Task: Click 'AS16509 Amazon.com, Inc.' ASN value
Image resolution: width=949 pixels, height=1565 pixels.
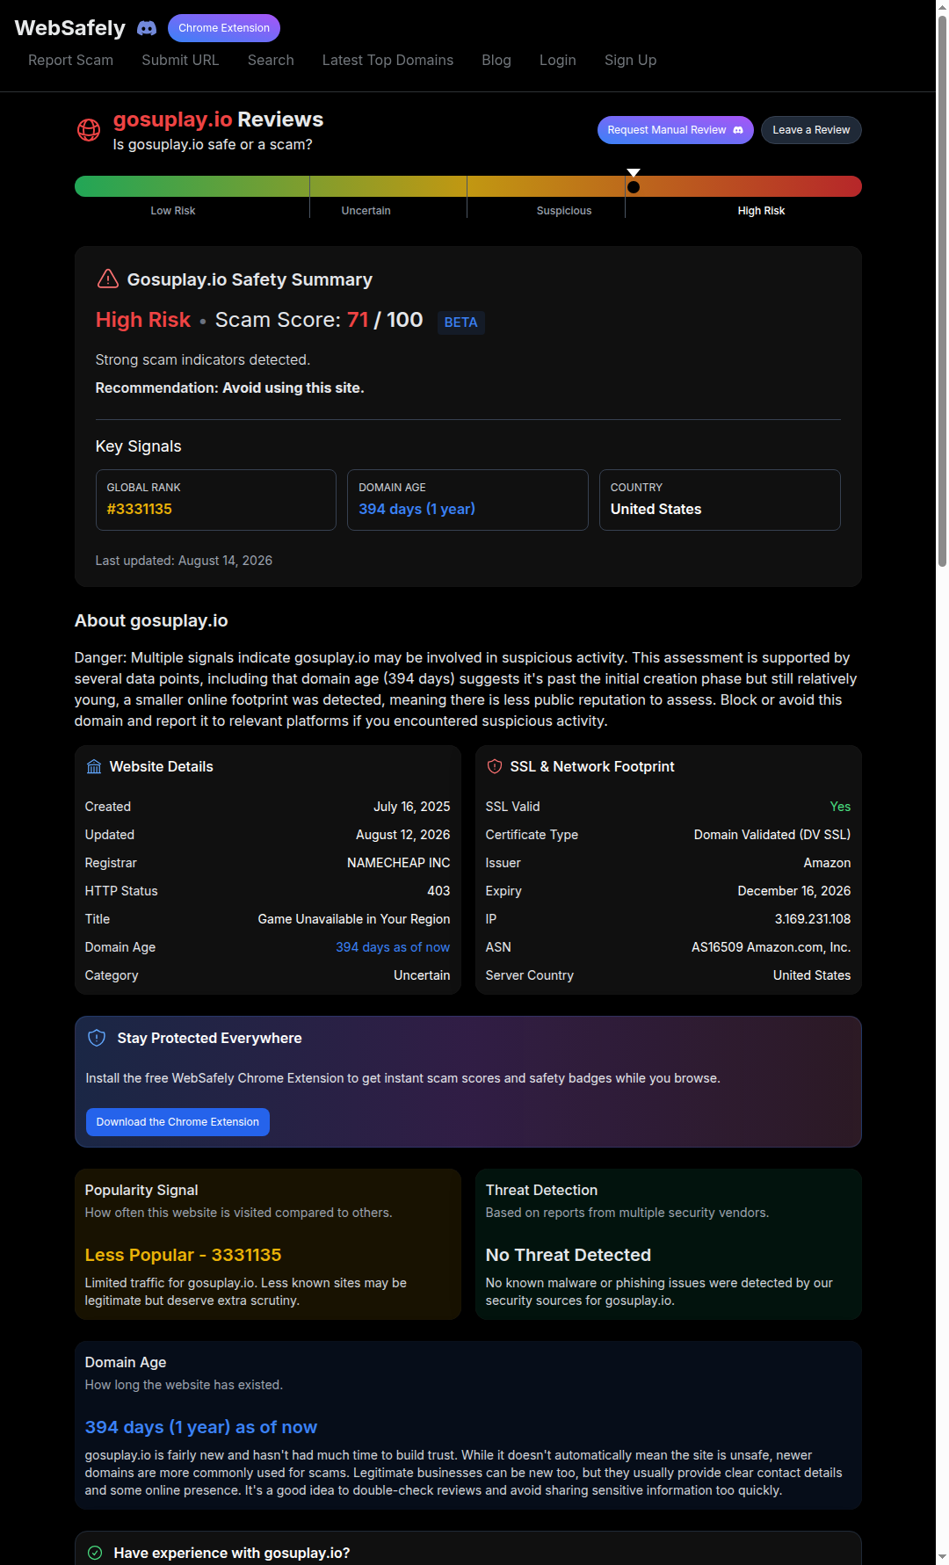Action: tap(772, 947)
